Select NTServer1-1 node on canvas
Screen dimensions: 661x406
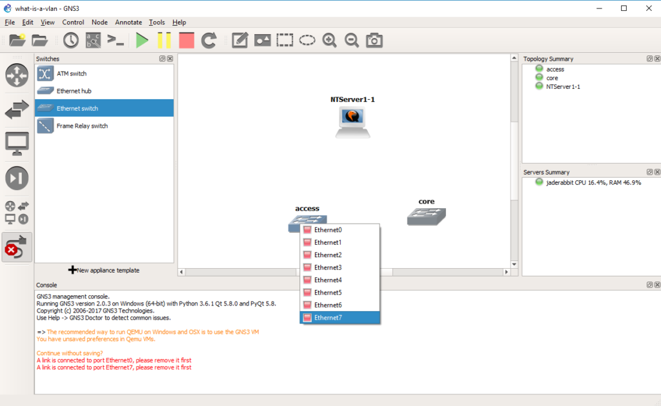(353, 122)
